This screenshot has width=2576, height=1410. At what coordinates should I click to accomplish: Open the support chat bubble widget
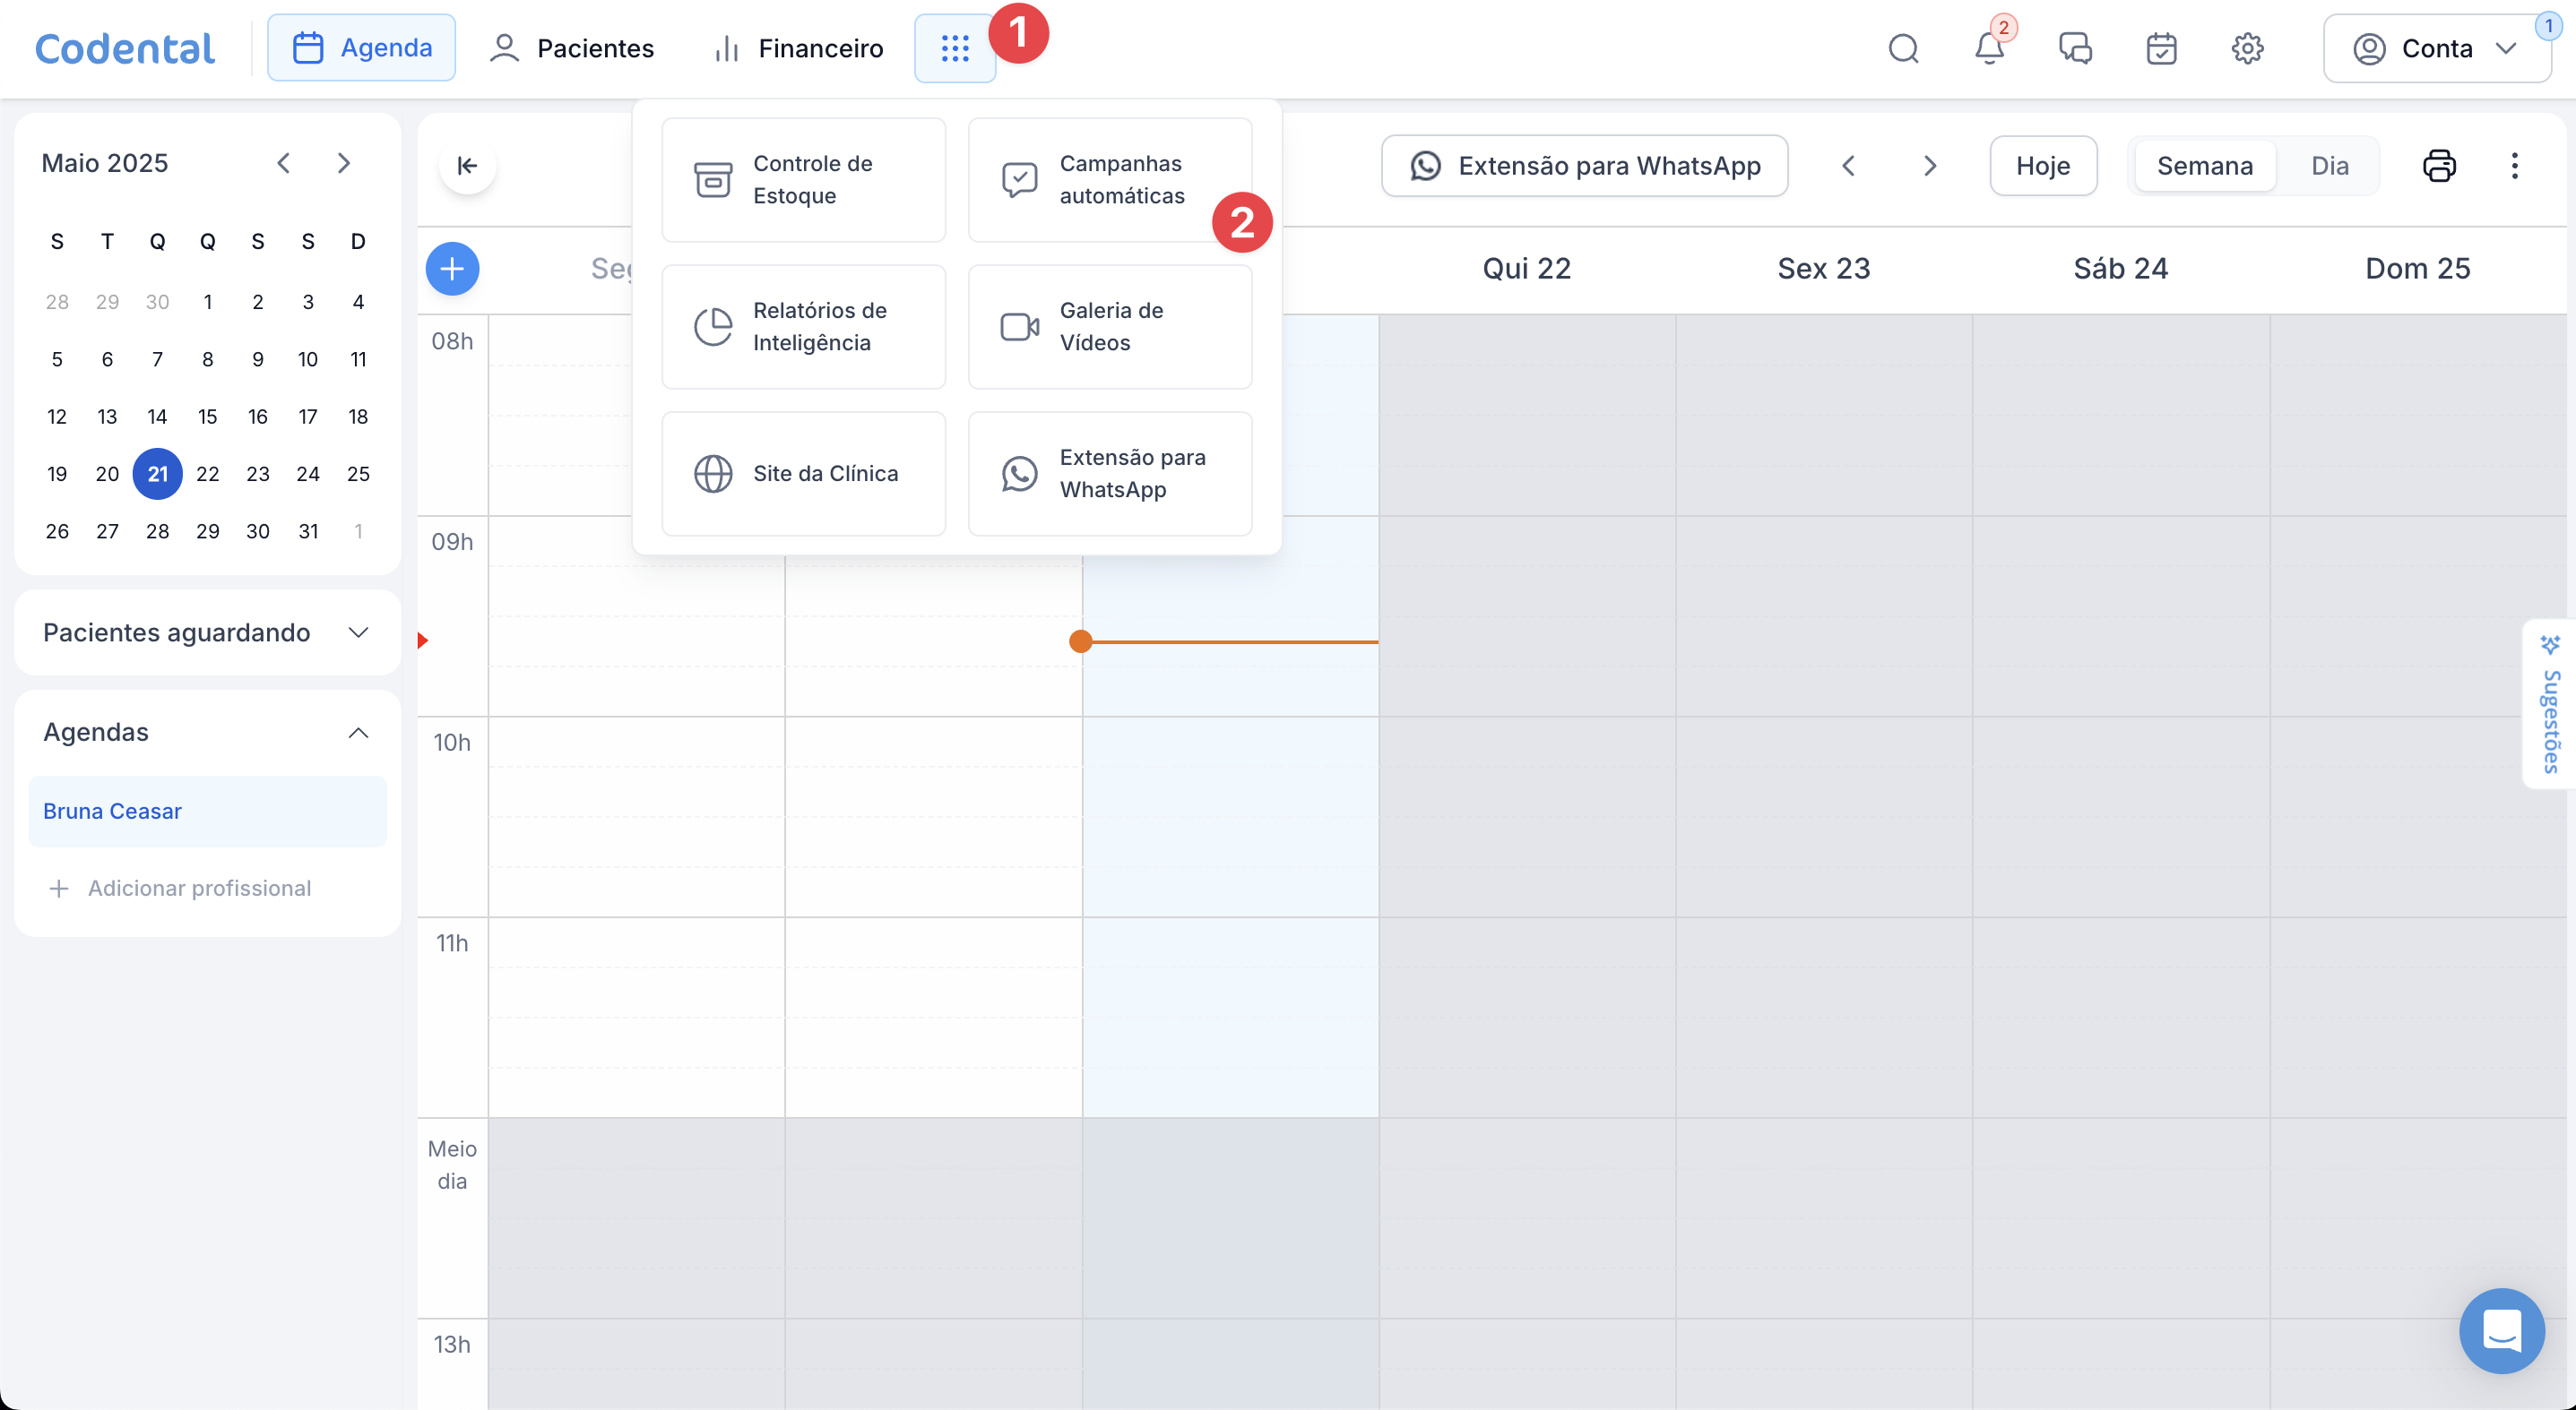[x=2501, y=1330]
